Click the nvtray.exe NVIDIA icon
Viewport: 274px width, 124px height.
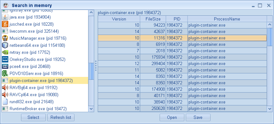(x=5, y=52)
